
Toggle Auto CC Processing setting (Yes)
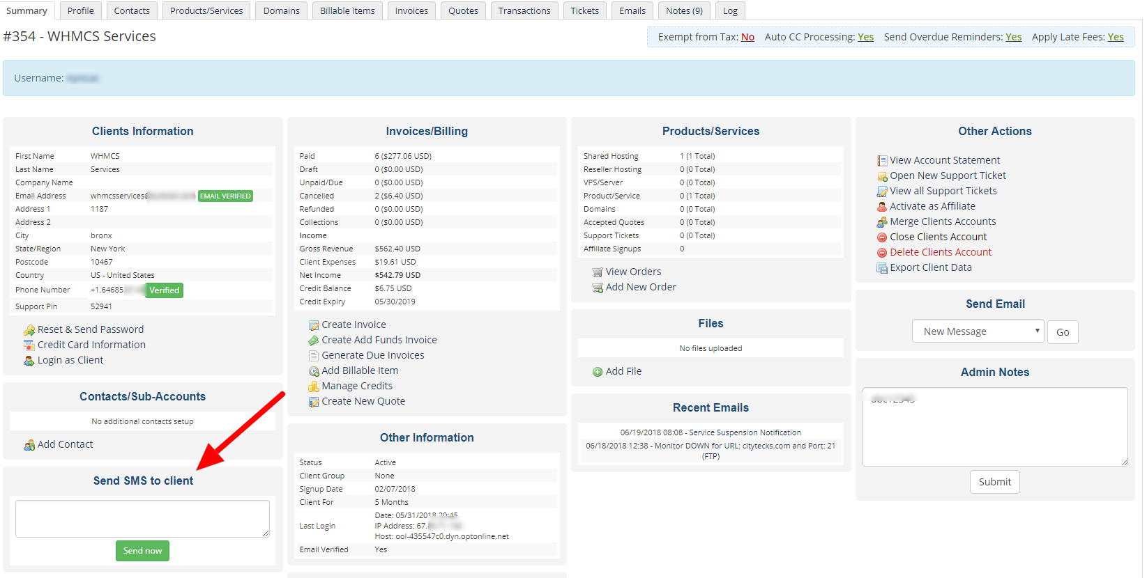[865, 37]
